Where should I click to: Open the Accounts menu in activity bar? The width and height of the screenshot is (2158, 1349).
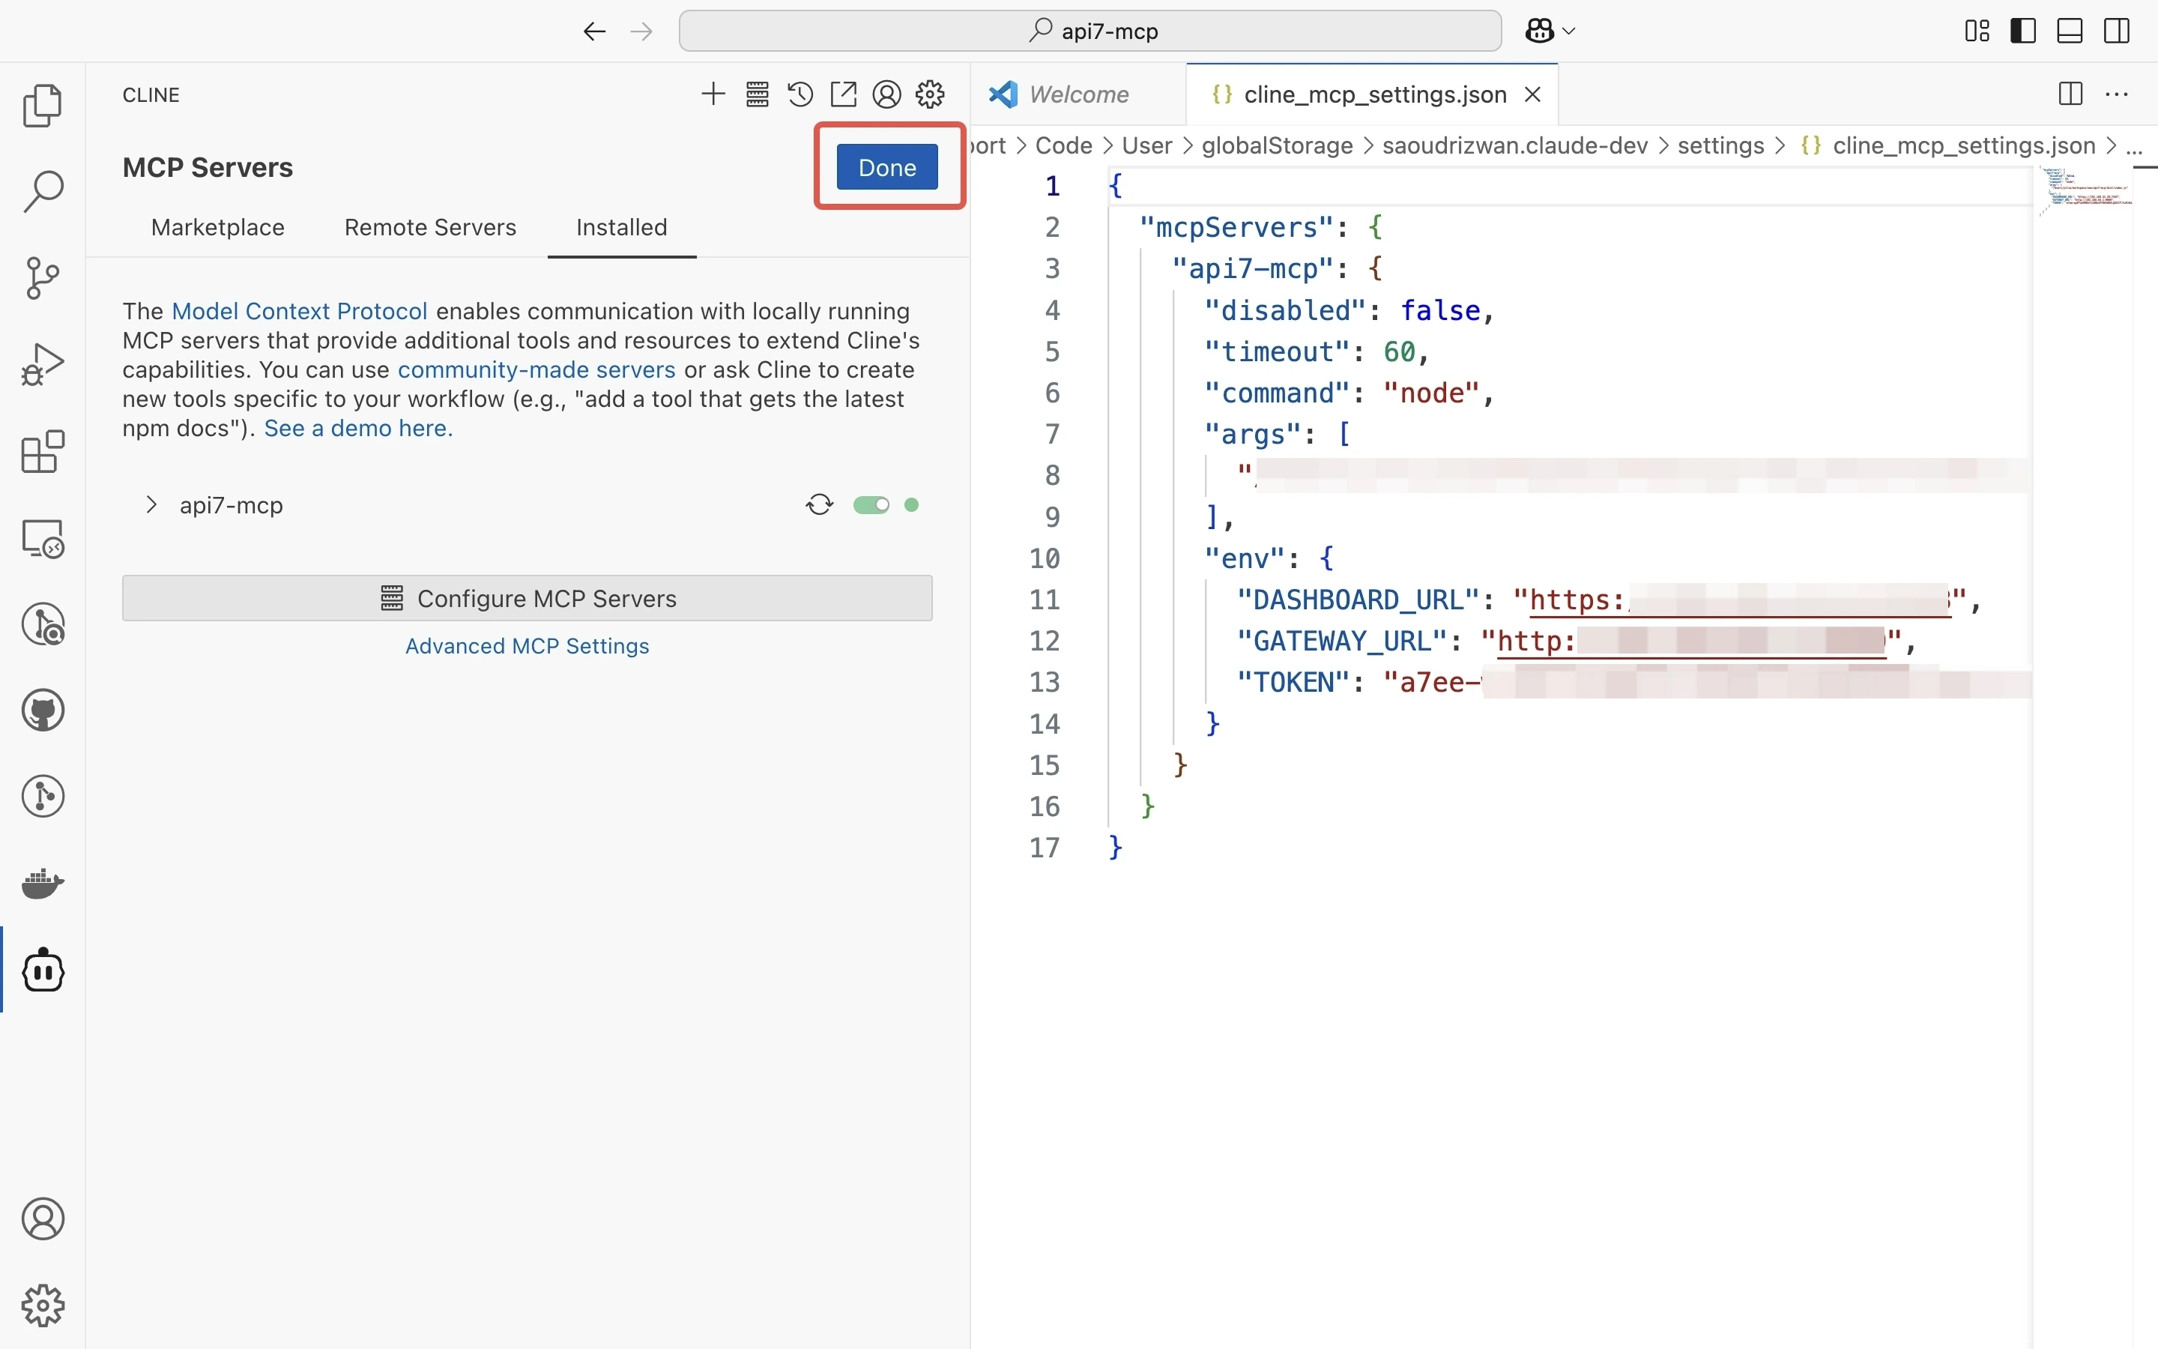(42, 1219)
